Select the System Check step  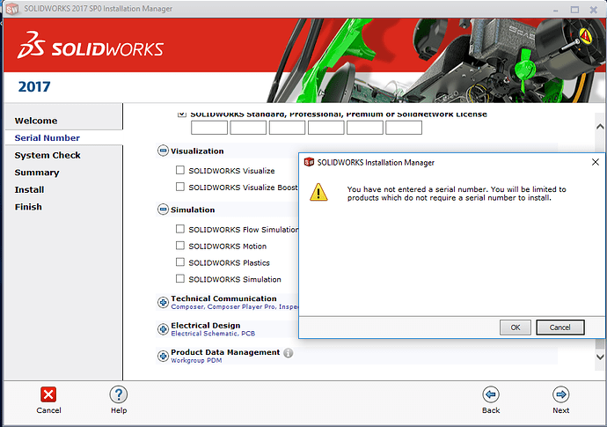click(x=48, y=155)
